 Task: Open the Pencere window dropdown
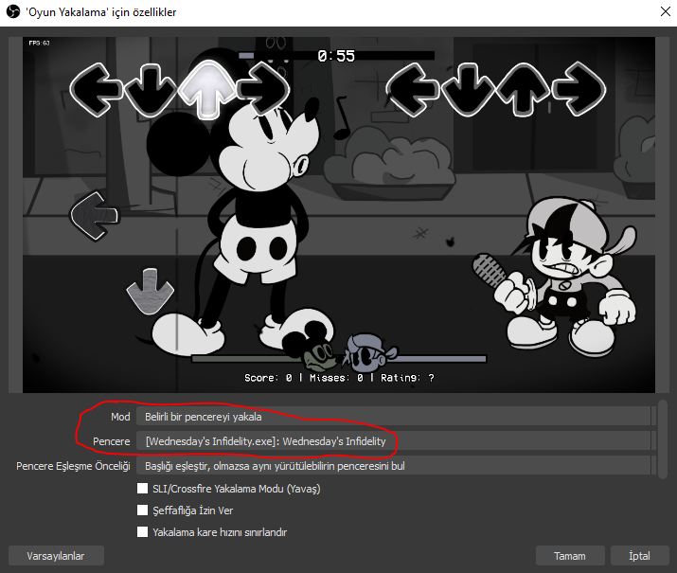[x=396, y=441]
